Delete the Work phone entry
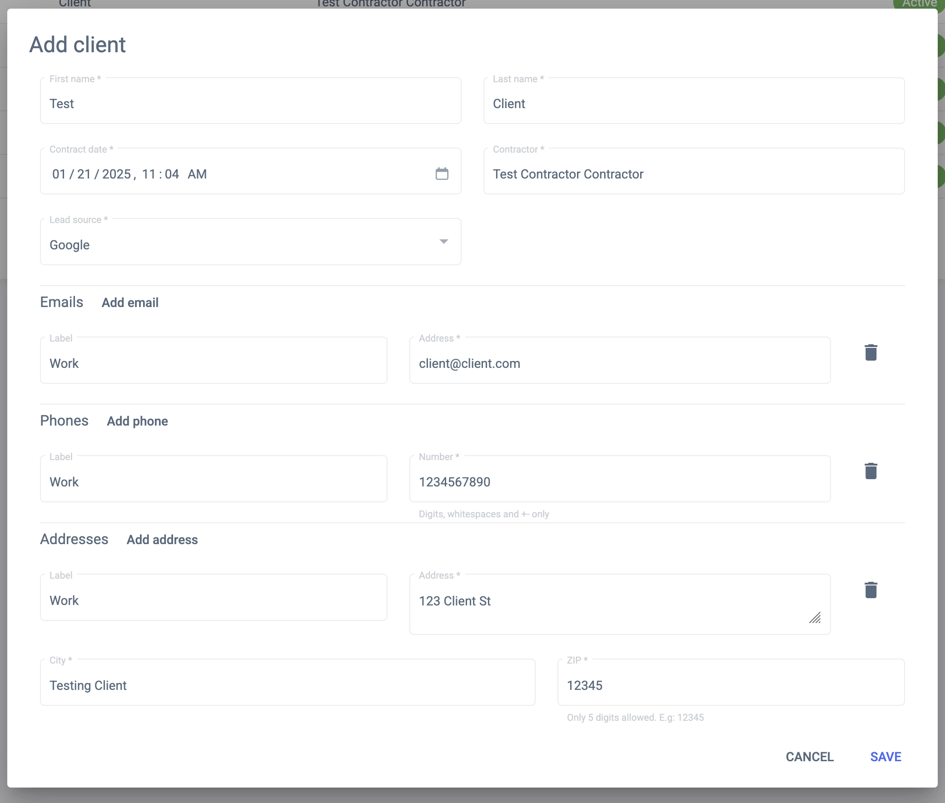945x803 pixels. pyautogui.click(x=870, y=471)
